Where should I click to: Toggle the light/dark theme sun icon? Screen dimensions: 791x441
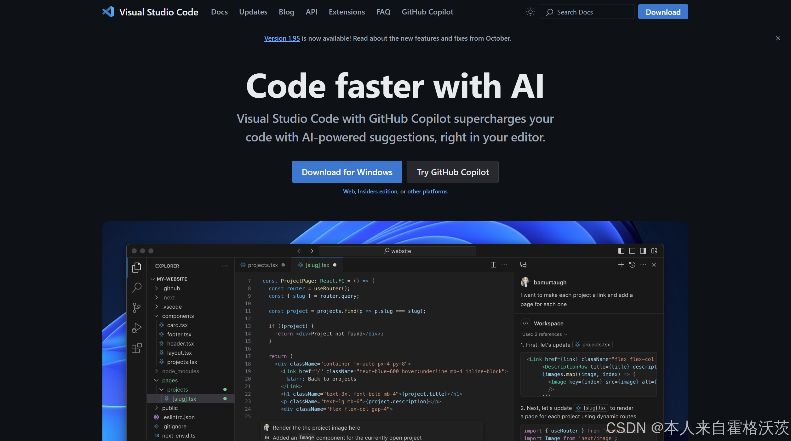pos(530,12)
